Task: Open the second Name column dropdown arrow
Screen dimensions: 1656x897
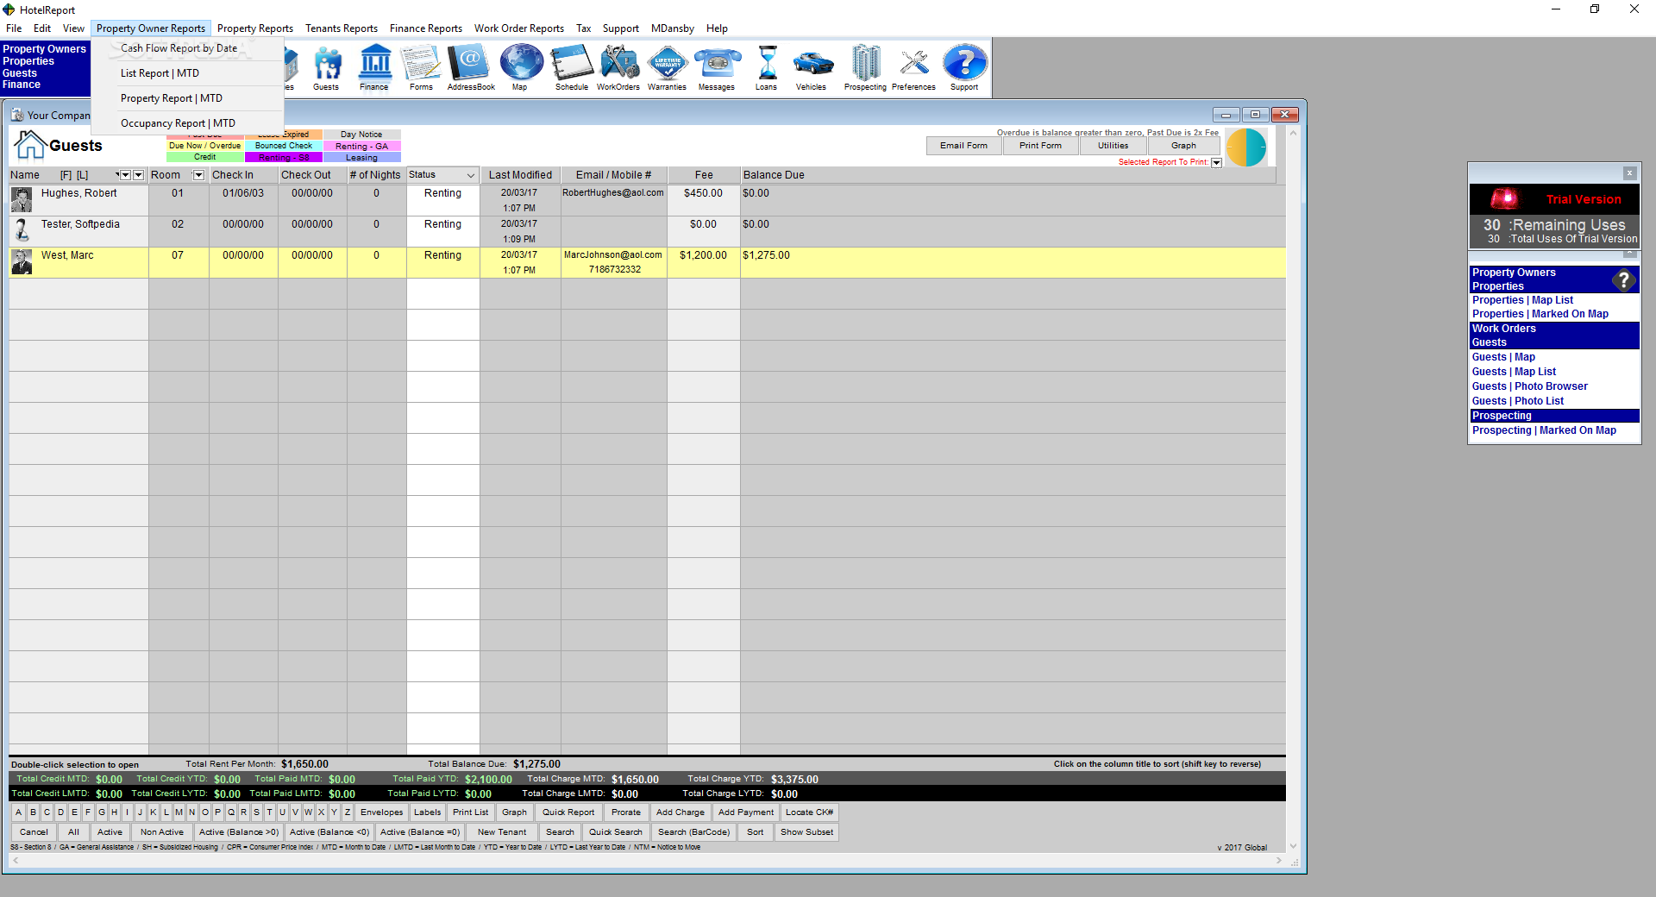Action: [138, 175]
